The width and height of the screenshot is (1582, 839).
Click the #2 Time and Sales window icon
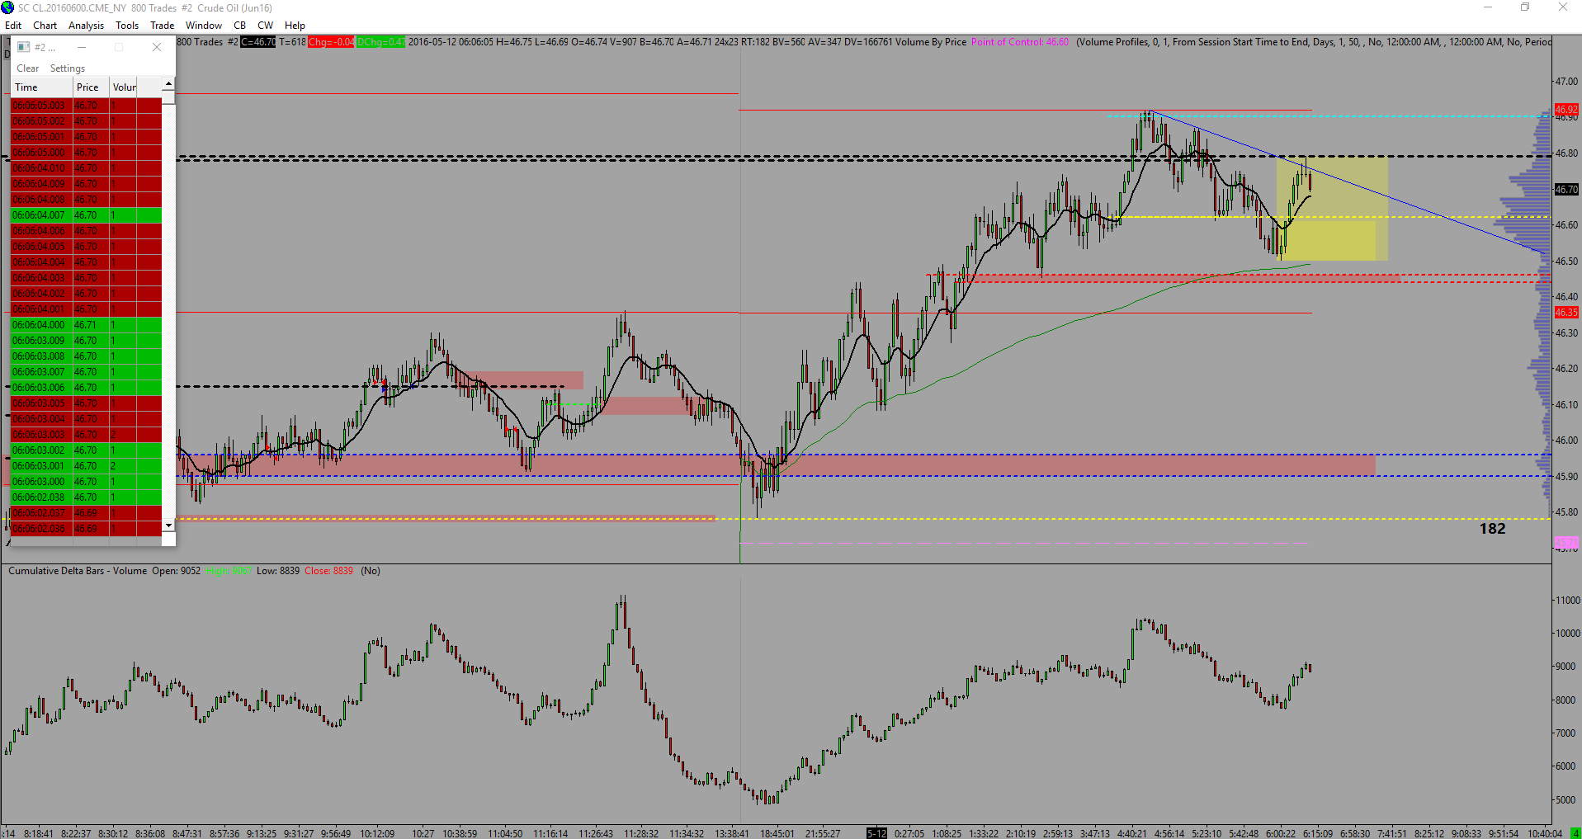pyautogui.click(x=23, y=47)
